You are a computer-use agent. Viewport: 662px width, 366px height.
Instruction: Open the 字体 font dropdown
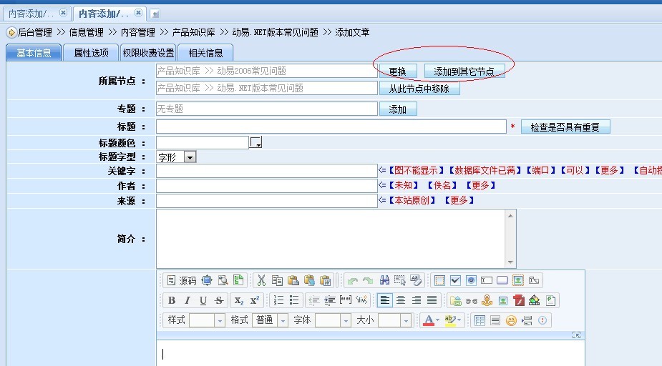(344, 320)
